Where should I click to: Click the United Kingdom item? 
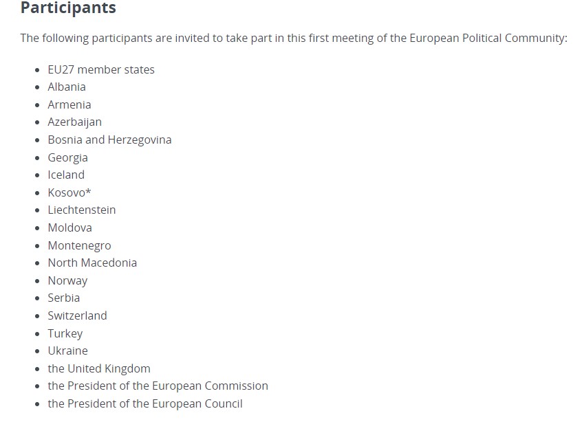tap(99, 368)
